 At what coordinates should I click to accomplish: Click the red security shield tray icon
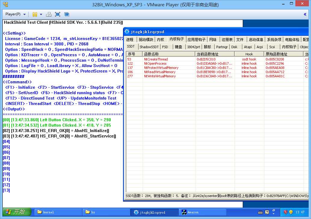pos(285,212)
